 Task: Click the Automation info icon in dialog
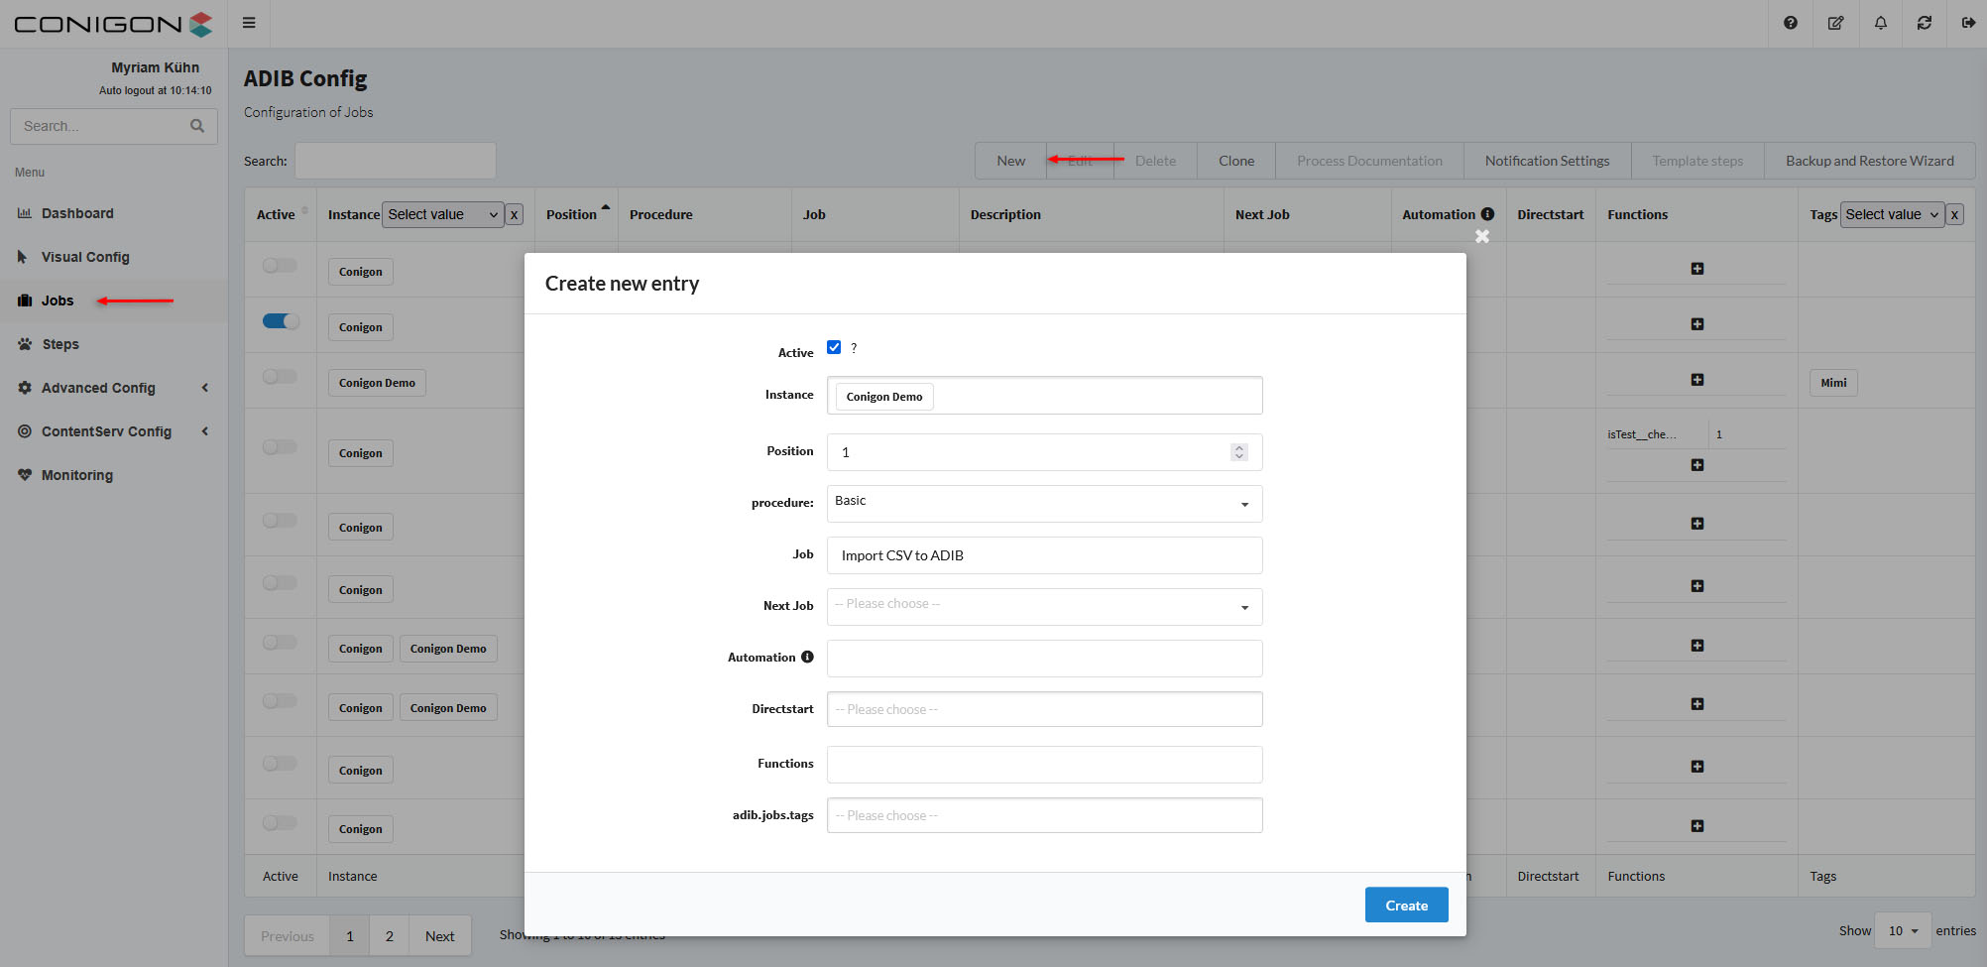(807, 657)
